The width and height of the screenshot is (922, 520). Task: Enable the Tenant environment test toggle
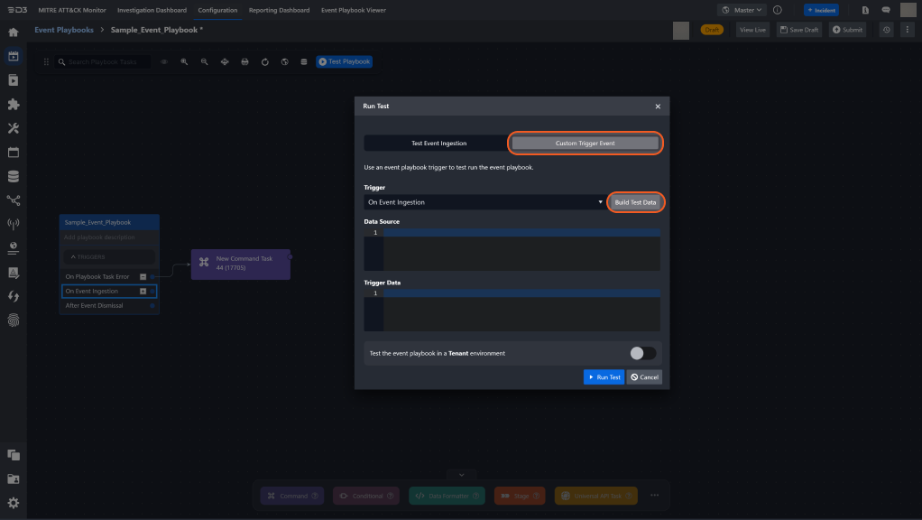(x=642, y=353)
